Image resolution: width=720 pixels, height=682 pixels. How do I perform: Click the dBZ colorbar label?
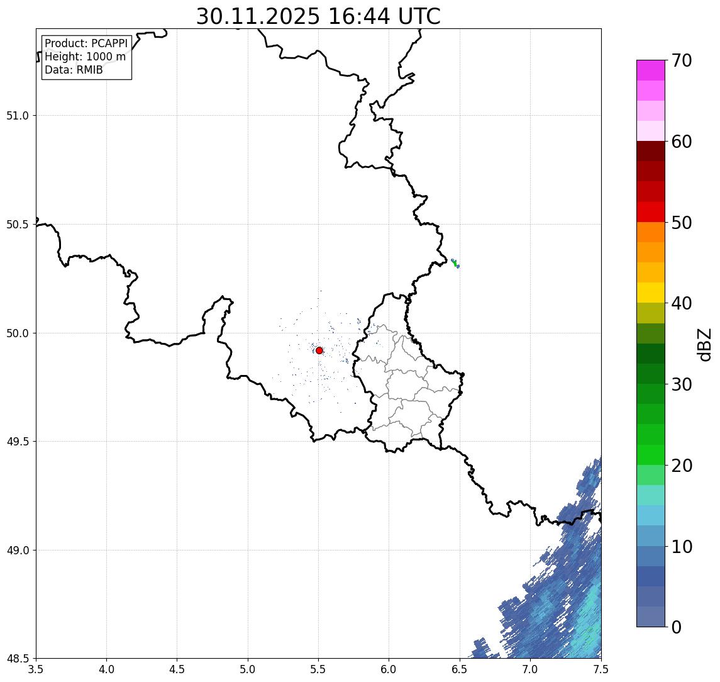click(704, 345)
